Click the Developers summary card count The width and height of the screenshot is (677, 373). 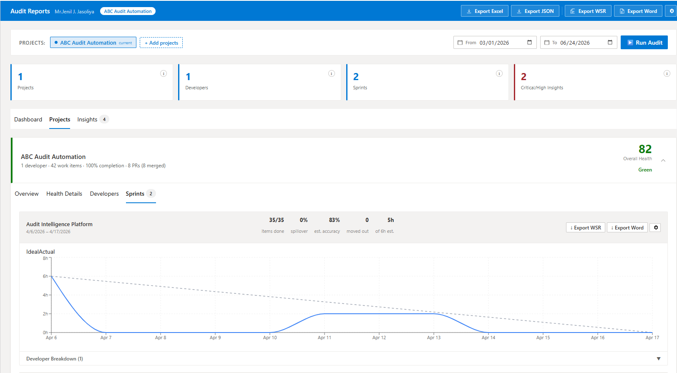click(188, 77)
